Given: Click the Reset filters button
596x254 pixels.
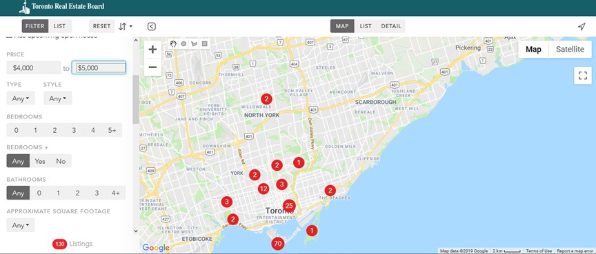Looking at the screenshot, I should (101, 26).
